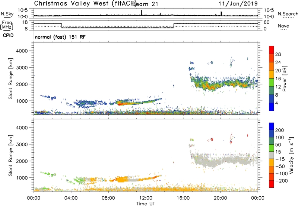
Task: Click the frequency step-down near 03:00
Action: coord(62,26)
